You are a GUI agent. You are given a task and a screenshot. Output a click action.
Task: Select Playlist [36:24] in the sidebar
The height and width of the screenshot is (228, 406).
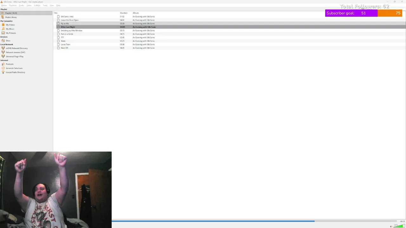coord(26,13)
